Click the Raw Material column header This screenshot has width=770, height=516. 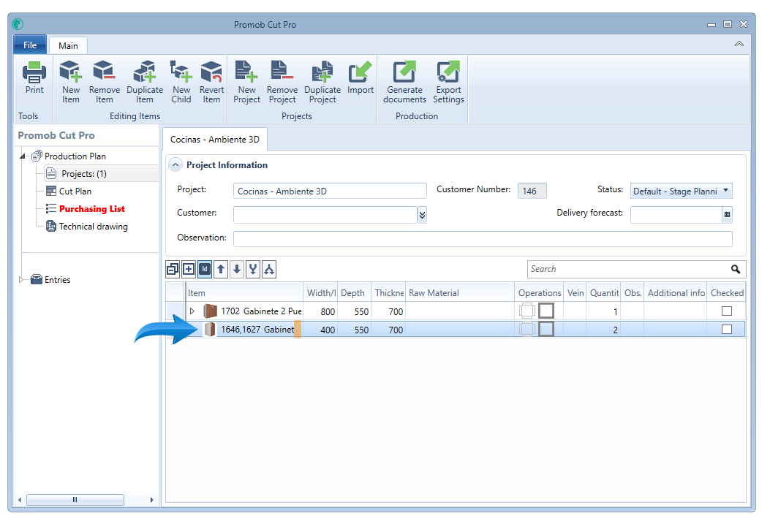point(460,292)
